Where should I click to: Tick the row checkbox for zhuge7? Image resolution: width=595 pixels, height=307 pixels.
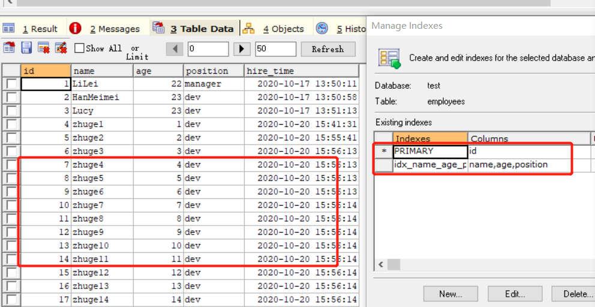click(11, 205)
